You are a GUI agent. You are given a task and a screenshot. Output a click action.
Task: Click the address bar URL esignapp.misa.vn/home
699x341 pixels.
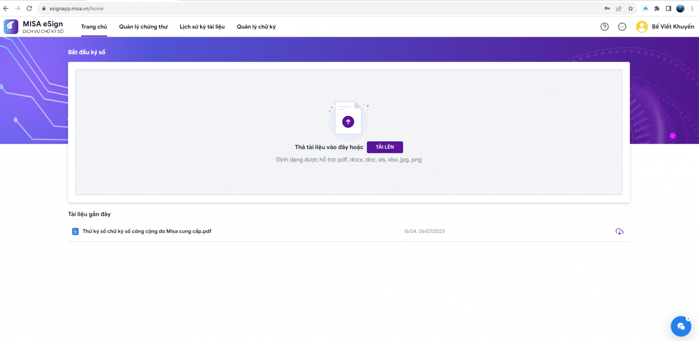click(x=76, y=8)
